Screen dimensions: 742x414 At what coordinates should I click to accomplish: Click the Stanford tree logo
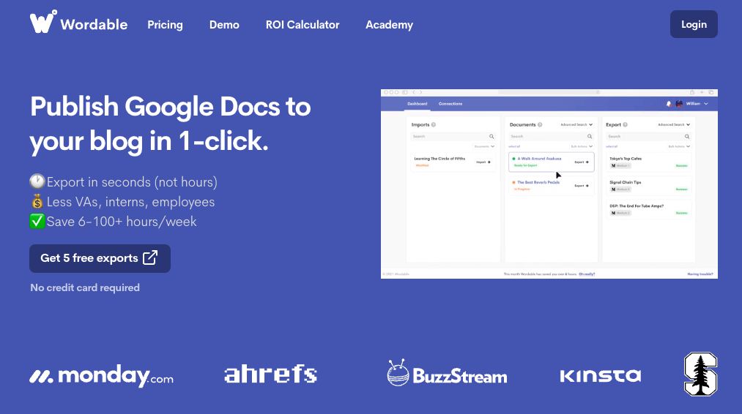click(701, 374)
